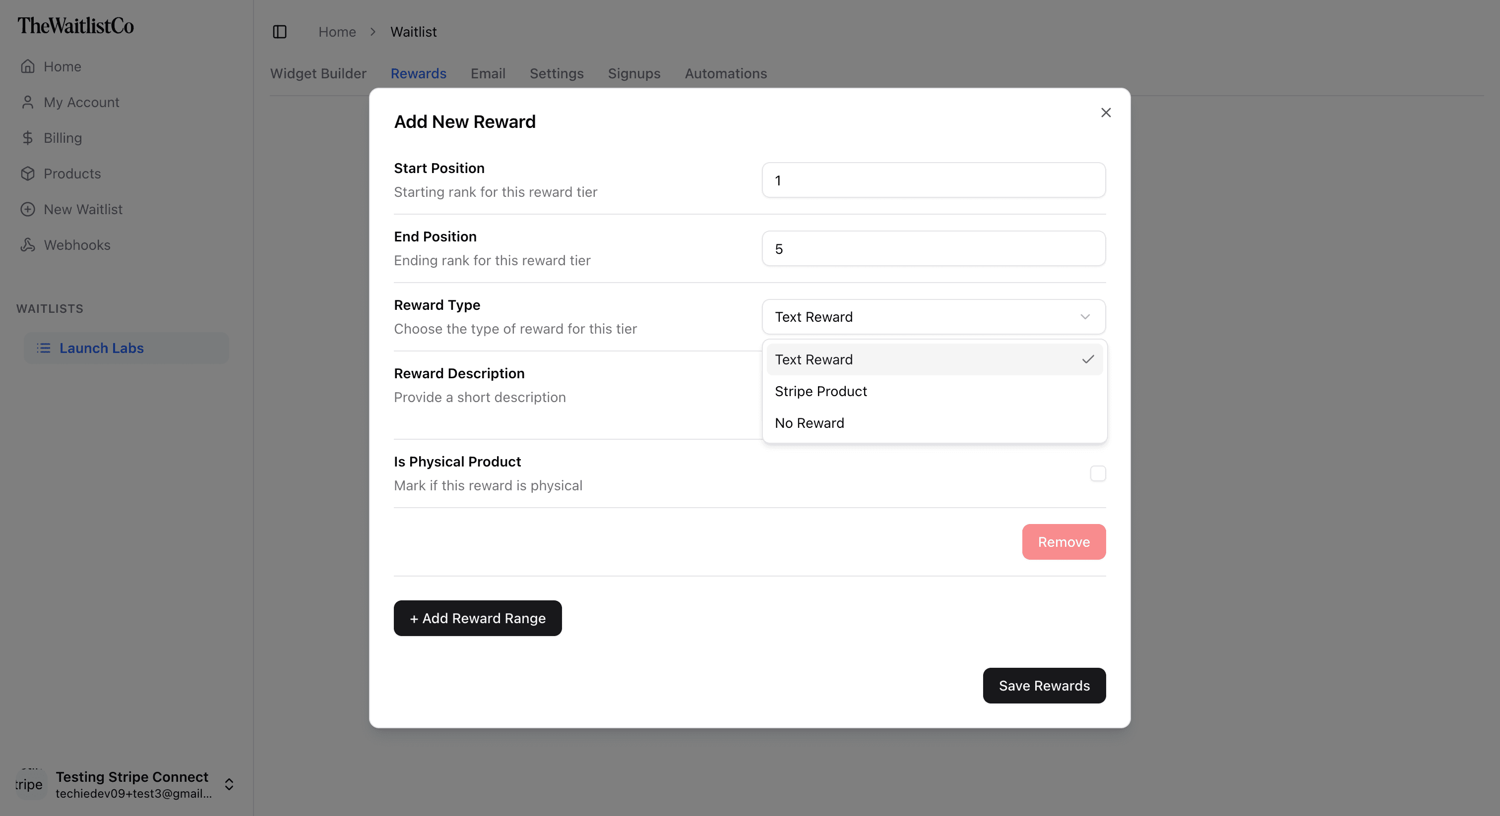Viewport: 1500px width, 816px height.
Task: Open the Signups tab
Action: pos(634,73)
